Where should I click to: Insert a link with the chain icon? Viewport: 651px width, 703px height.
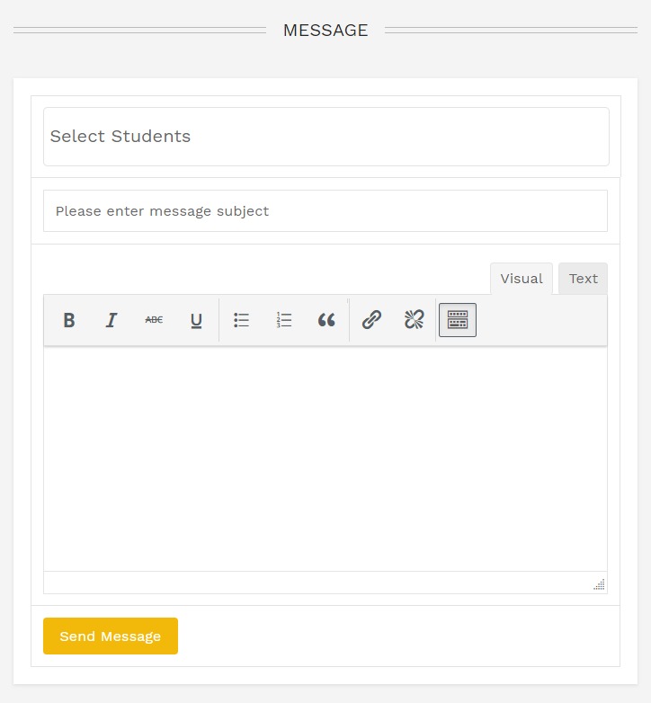point(371,320)
